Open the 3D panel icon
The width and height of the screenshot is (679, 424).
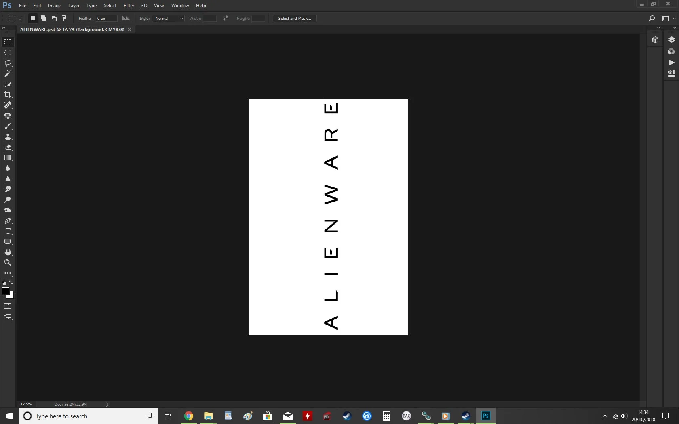click(x=656, y=40)
